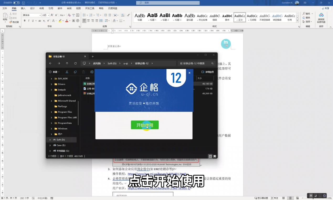Click the 共享 share button

(325, 8)
